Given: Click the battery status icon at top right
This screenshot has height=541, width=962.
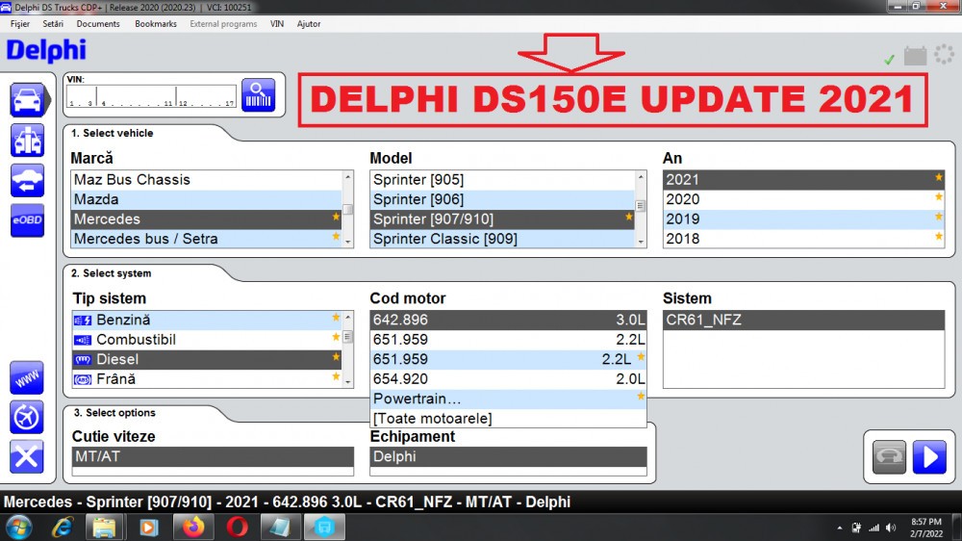Looking at the screenshot, I should pos(916,56).
